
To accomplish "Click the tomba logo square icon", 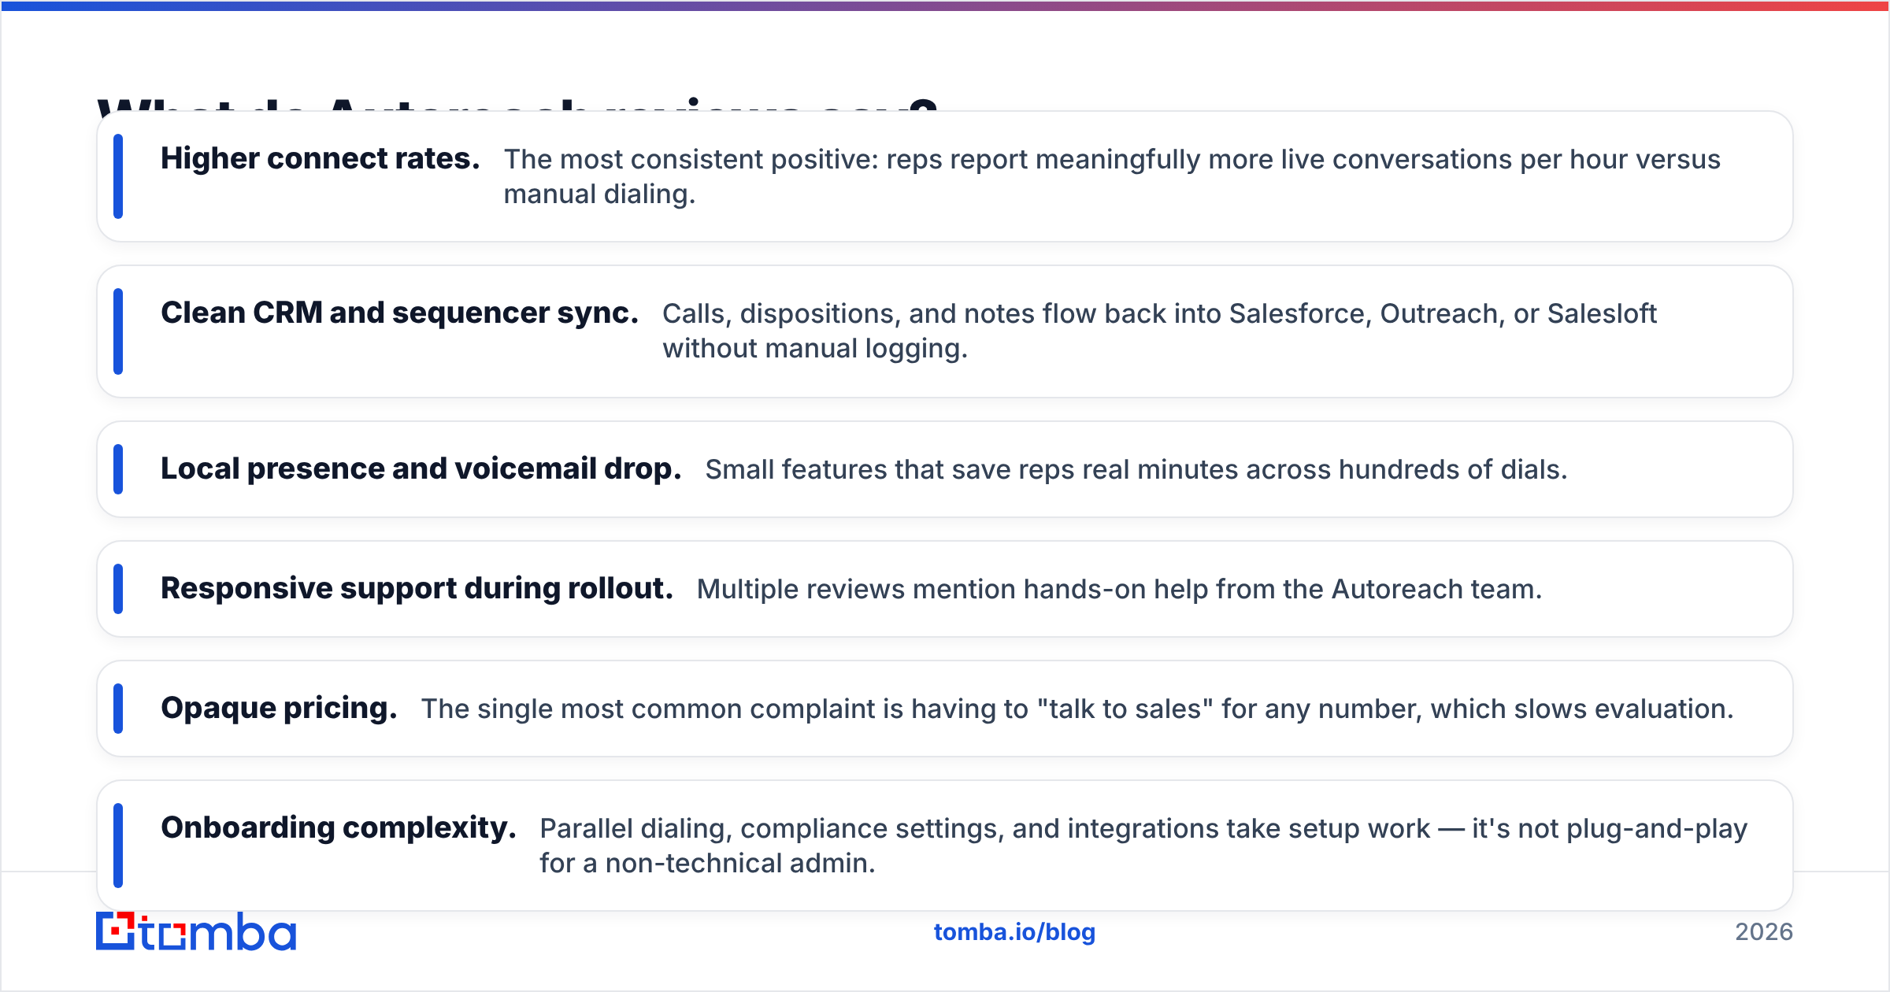I will [x=115, y=931].
